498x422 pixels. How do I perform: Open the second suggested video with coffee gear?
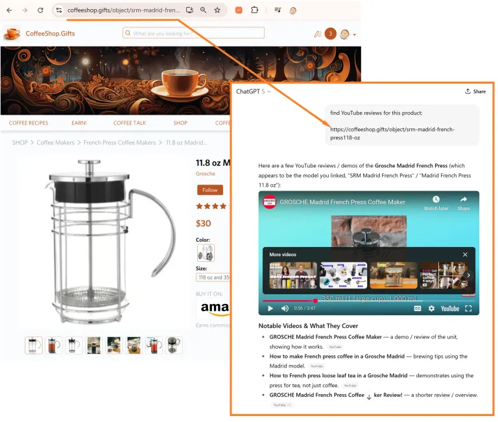(343, 275)
